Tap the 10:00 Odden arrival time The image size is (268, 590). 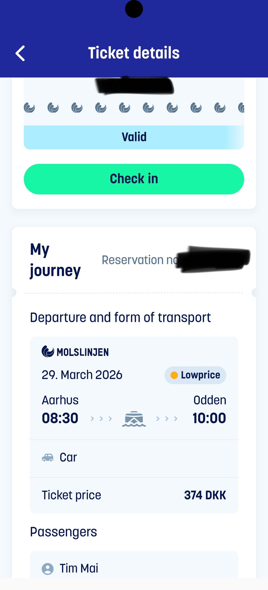(209, 418)
